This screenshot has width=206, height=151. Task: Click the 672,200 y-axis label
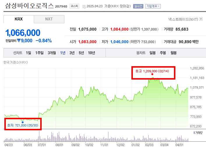(x=196, y=126)
